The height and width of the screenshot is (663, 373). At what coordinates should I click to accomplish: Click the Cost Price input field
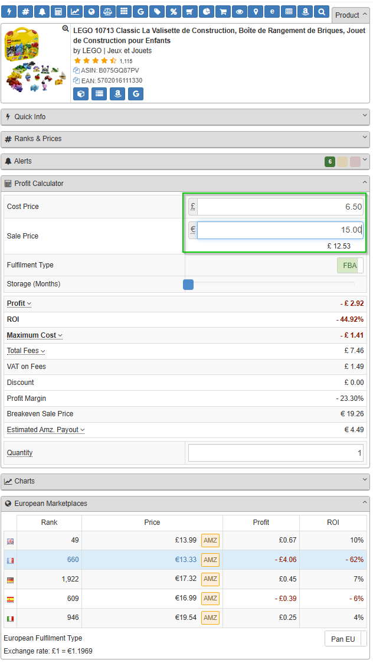click(280, 207)
